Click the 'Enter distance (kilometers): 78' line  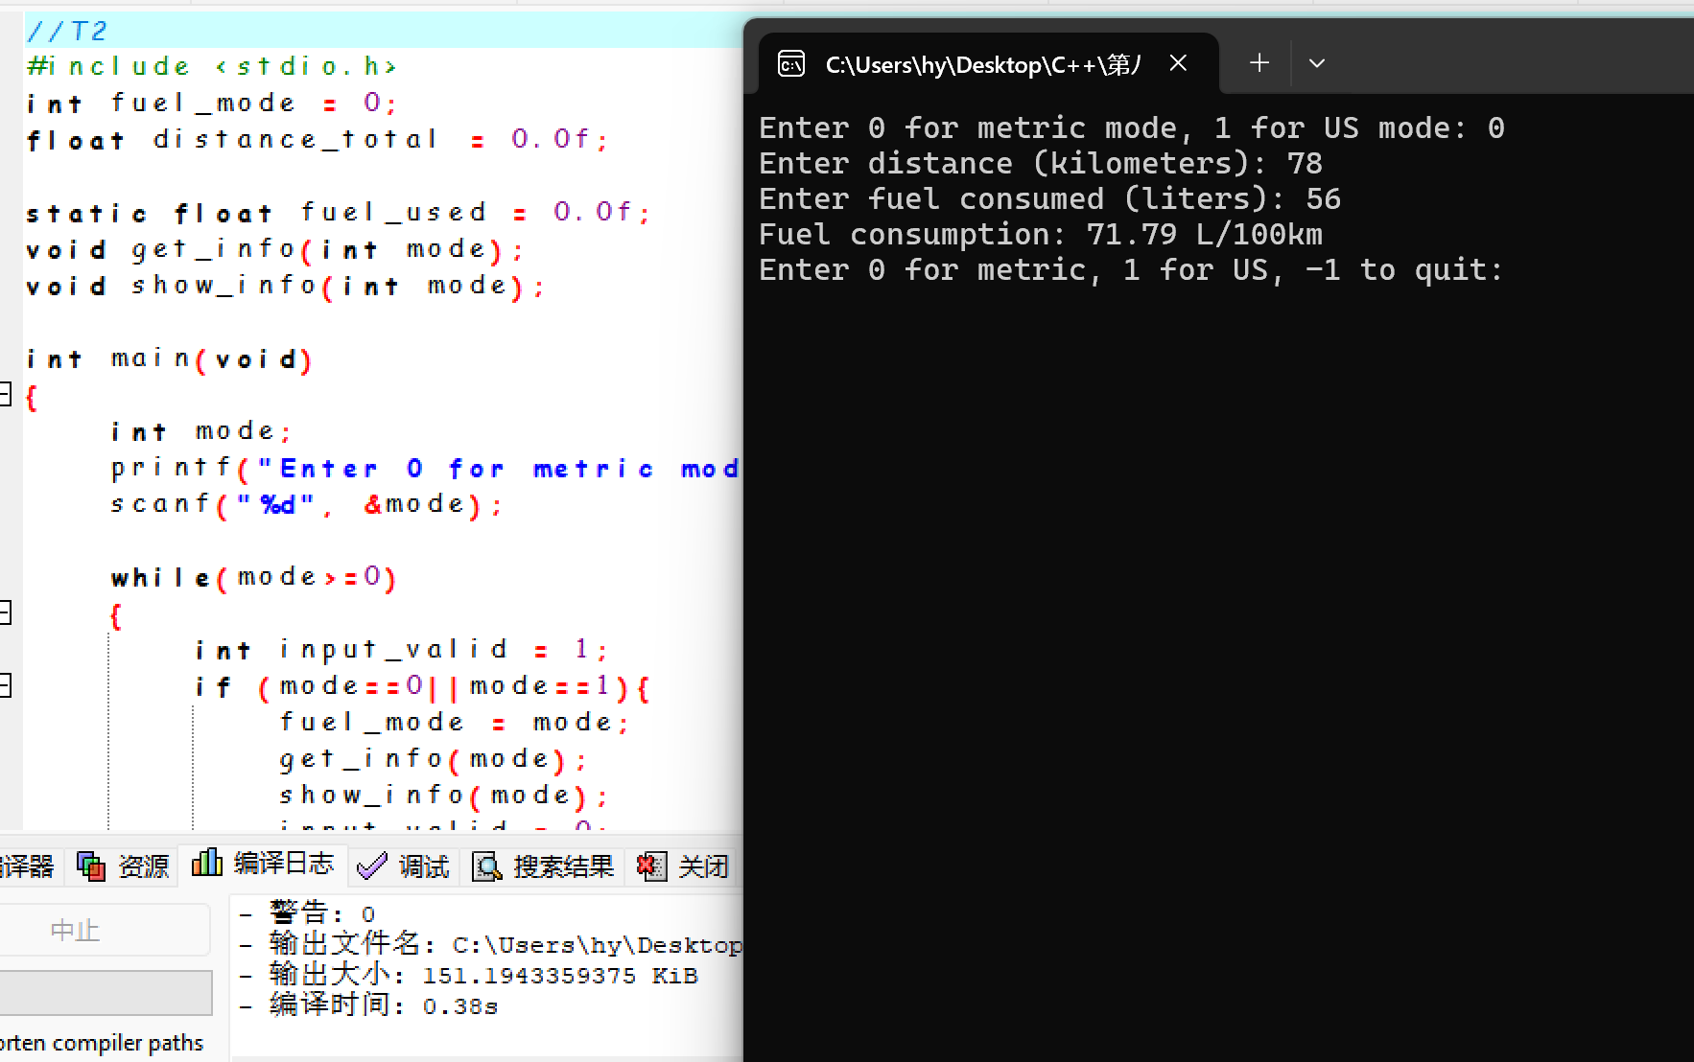tap(1041, 163)
